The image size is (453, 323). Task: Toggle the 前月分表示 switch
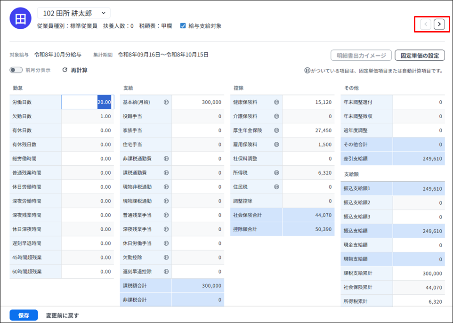pos(16,70)
